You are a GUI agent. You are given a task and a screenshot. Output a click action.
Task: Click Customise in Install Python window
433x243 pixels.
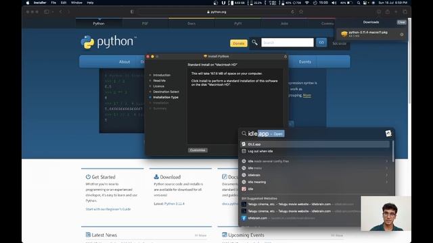coord(198,150)
